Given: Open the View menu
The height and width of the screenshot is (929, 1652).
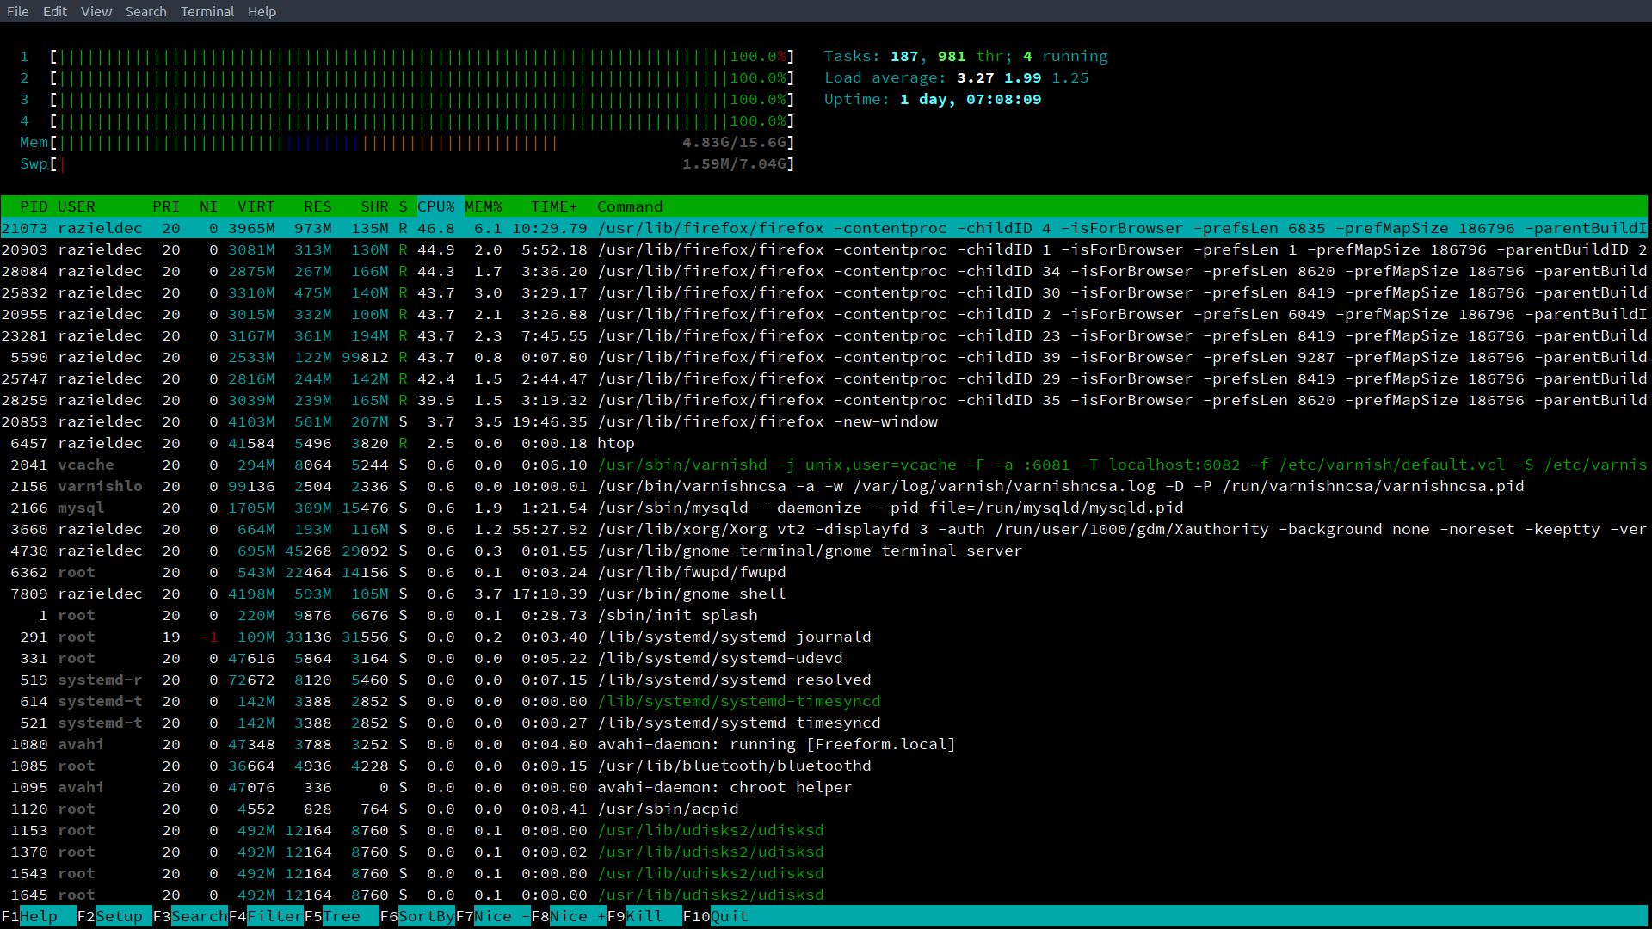Looking at the screenshot, I should (x=96, y=11).
